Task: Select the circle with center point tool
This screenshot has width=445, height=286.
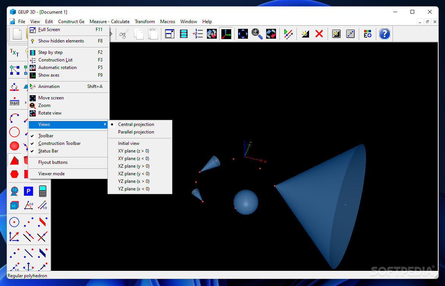Action: click(14, 222)
